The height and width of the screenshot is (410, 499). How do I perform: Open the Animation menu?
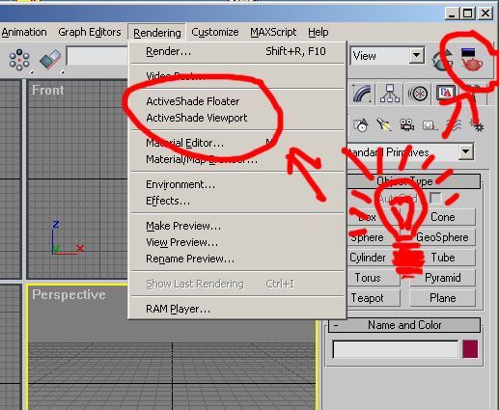coord(24,32)
